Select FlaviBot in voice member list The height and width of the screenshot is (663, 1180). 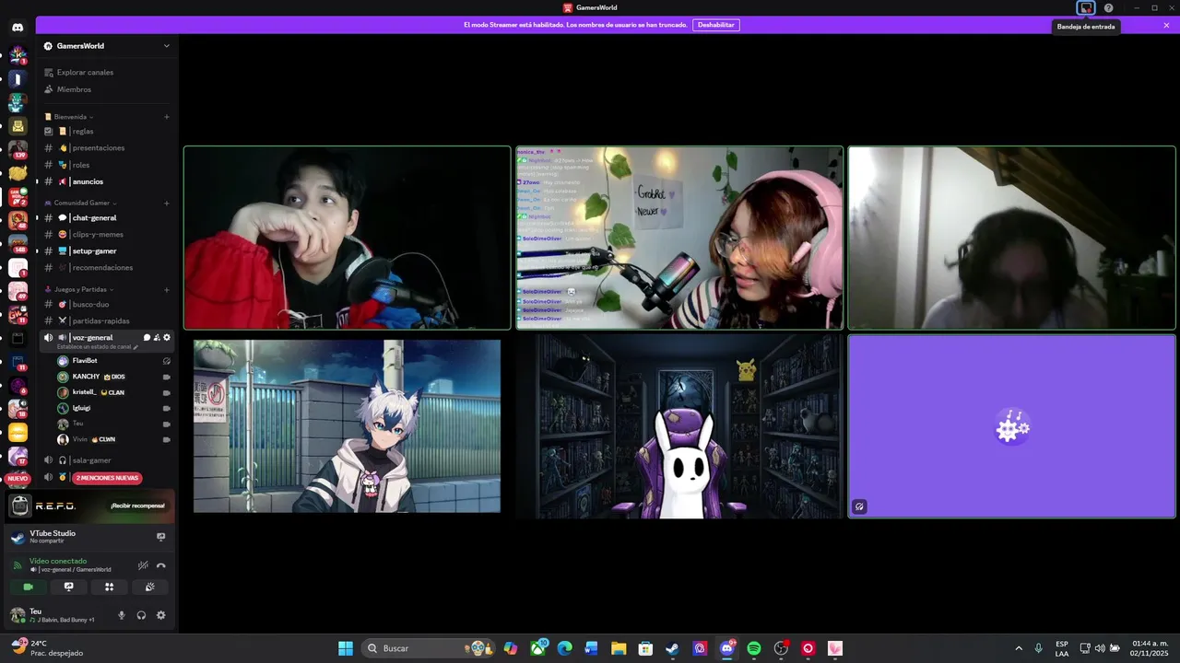114,361
